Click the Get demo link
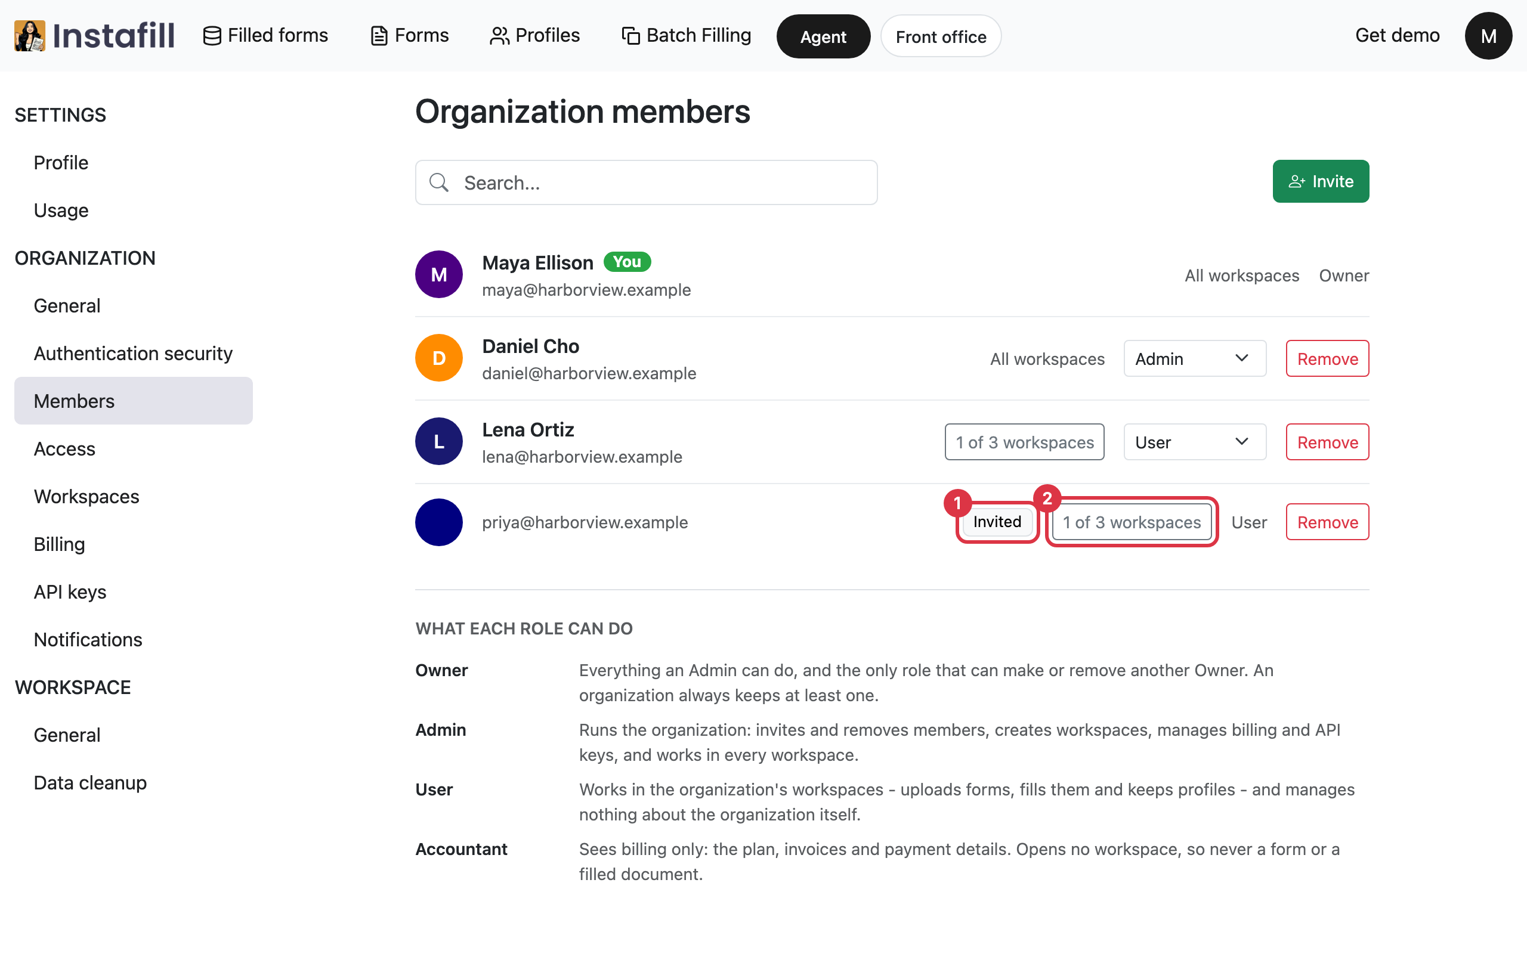Image resolution: width=1527 pixels, height=954 pixels. click(x=1397, y=35)
